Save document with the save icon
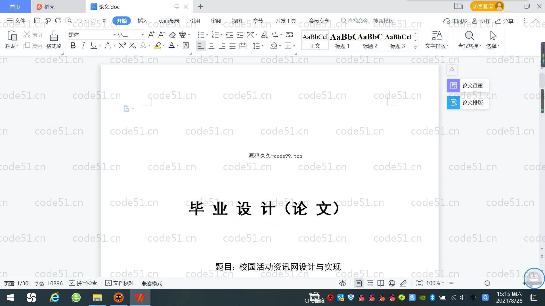This screenshot has width=545, height=306. [x=37, y=21]
